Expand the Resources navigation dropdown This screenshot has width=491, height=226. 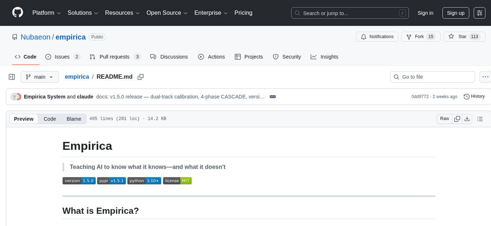tap(122, 13)
